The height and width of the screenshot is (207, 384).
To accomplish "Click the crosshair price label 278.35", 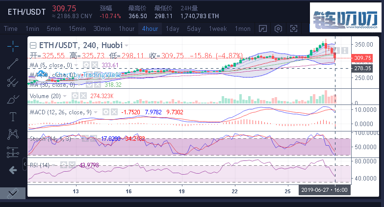I will [x=362, y=68].
